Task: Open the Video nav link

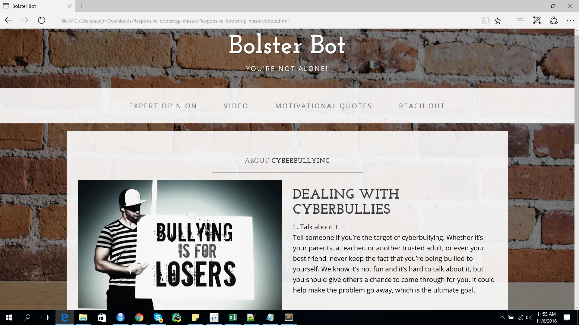Action: pyautogui.click(x=236, y=106)
